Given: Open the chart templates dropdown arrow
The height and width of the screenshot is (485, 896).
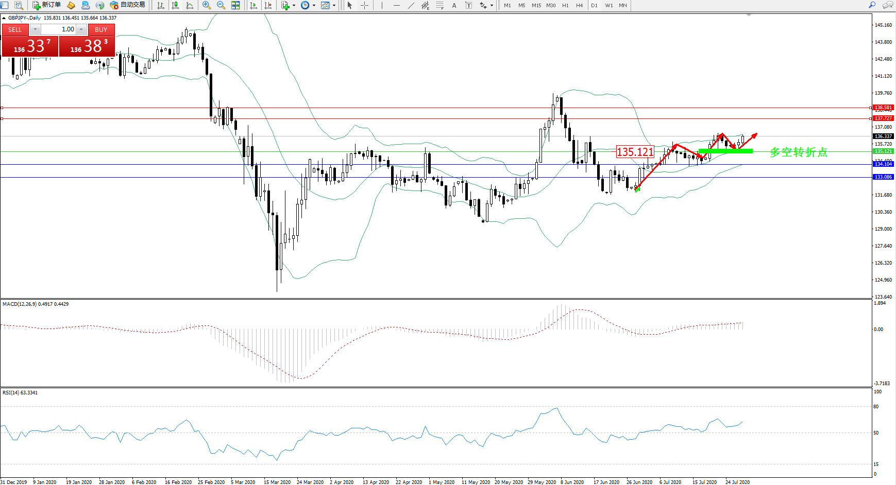Looking at the screenshot, I should [334, 5].
